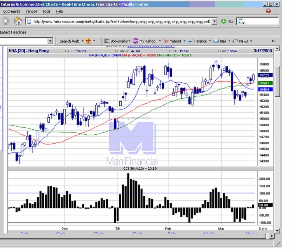The image size is (295, 252).
Task: Click the MA (HHA,50) = 15591 legend
Action: pyautogui.click(x=174, y=55)
